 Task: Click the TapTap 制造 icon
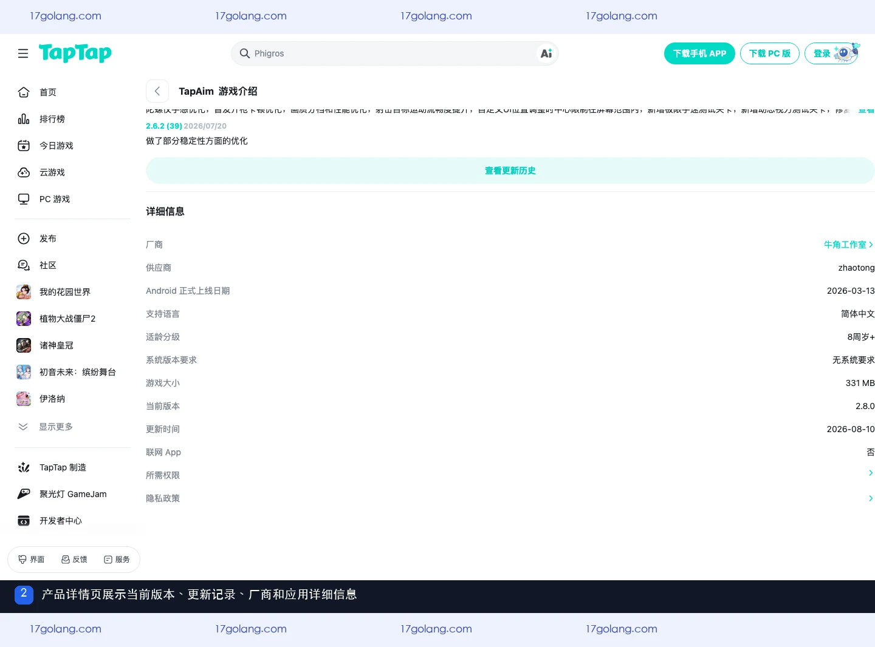tap(24, 467)
